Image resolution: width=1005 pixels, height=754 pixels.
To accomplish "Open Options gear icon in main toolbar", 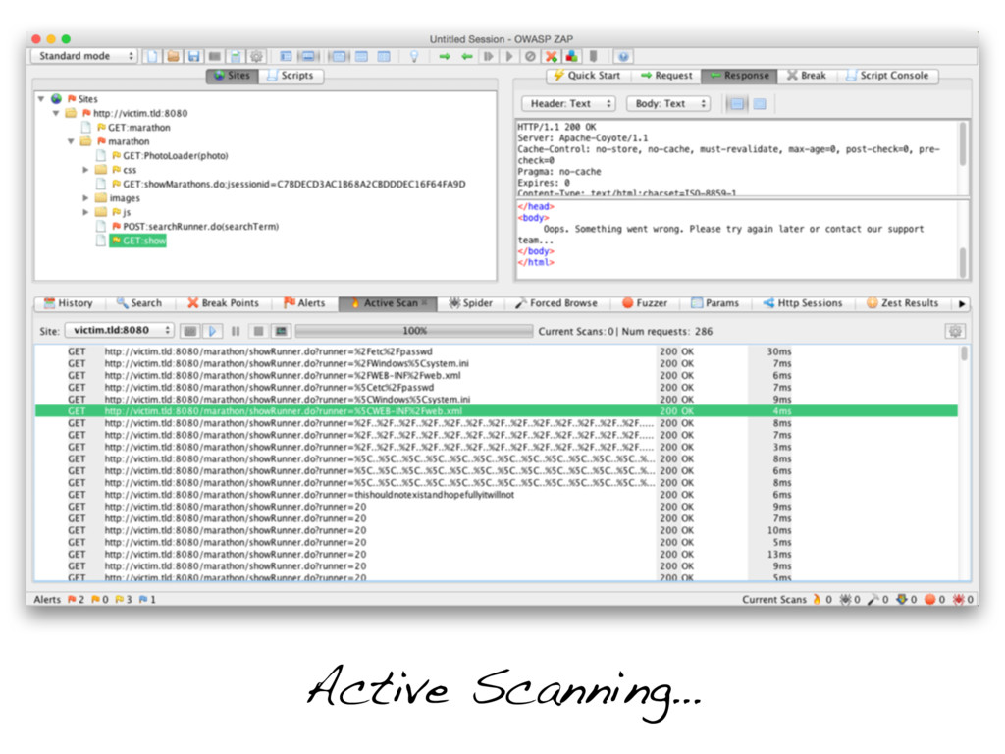I will click(x=256, y=56).
